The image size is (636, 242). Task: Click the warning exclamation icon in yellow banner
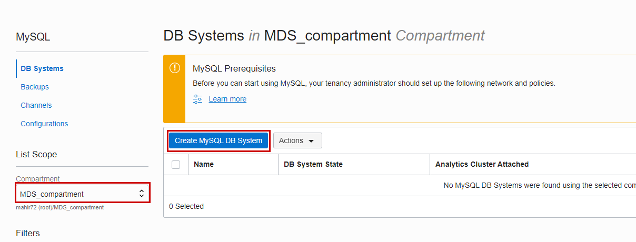coord(174,68)
